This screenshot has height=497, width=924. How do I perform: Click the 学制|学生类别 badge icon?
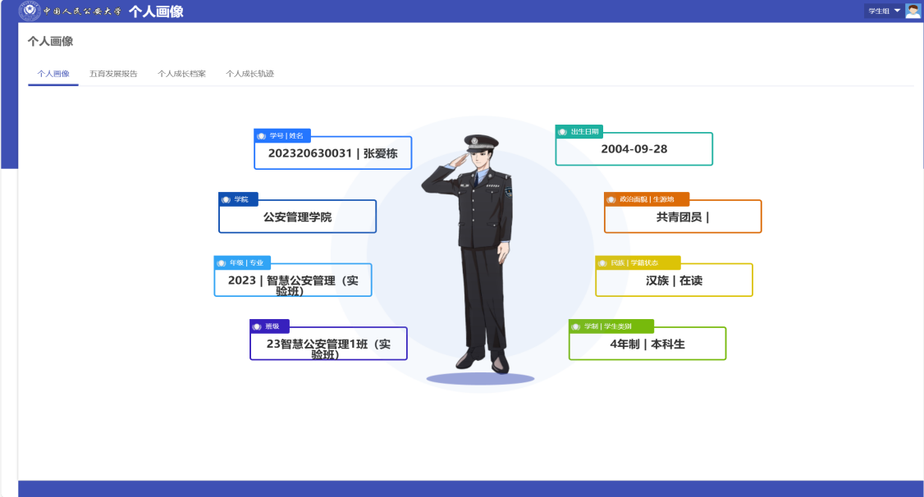(x=576, y=325)
